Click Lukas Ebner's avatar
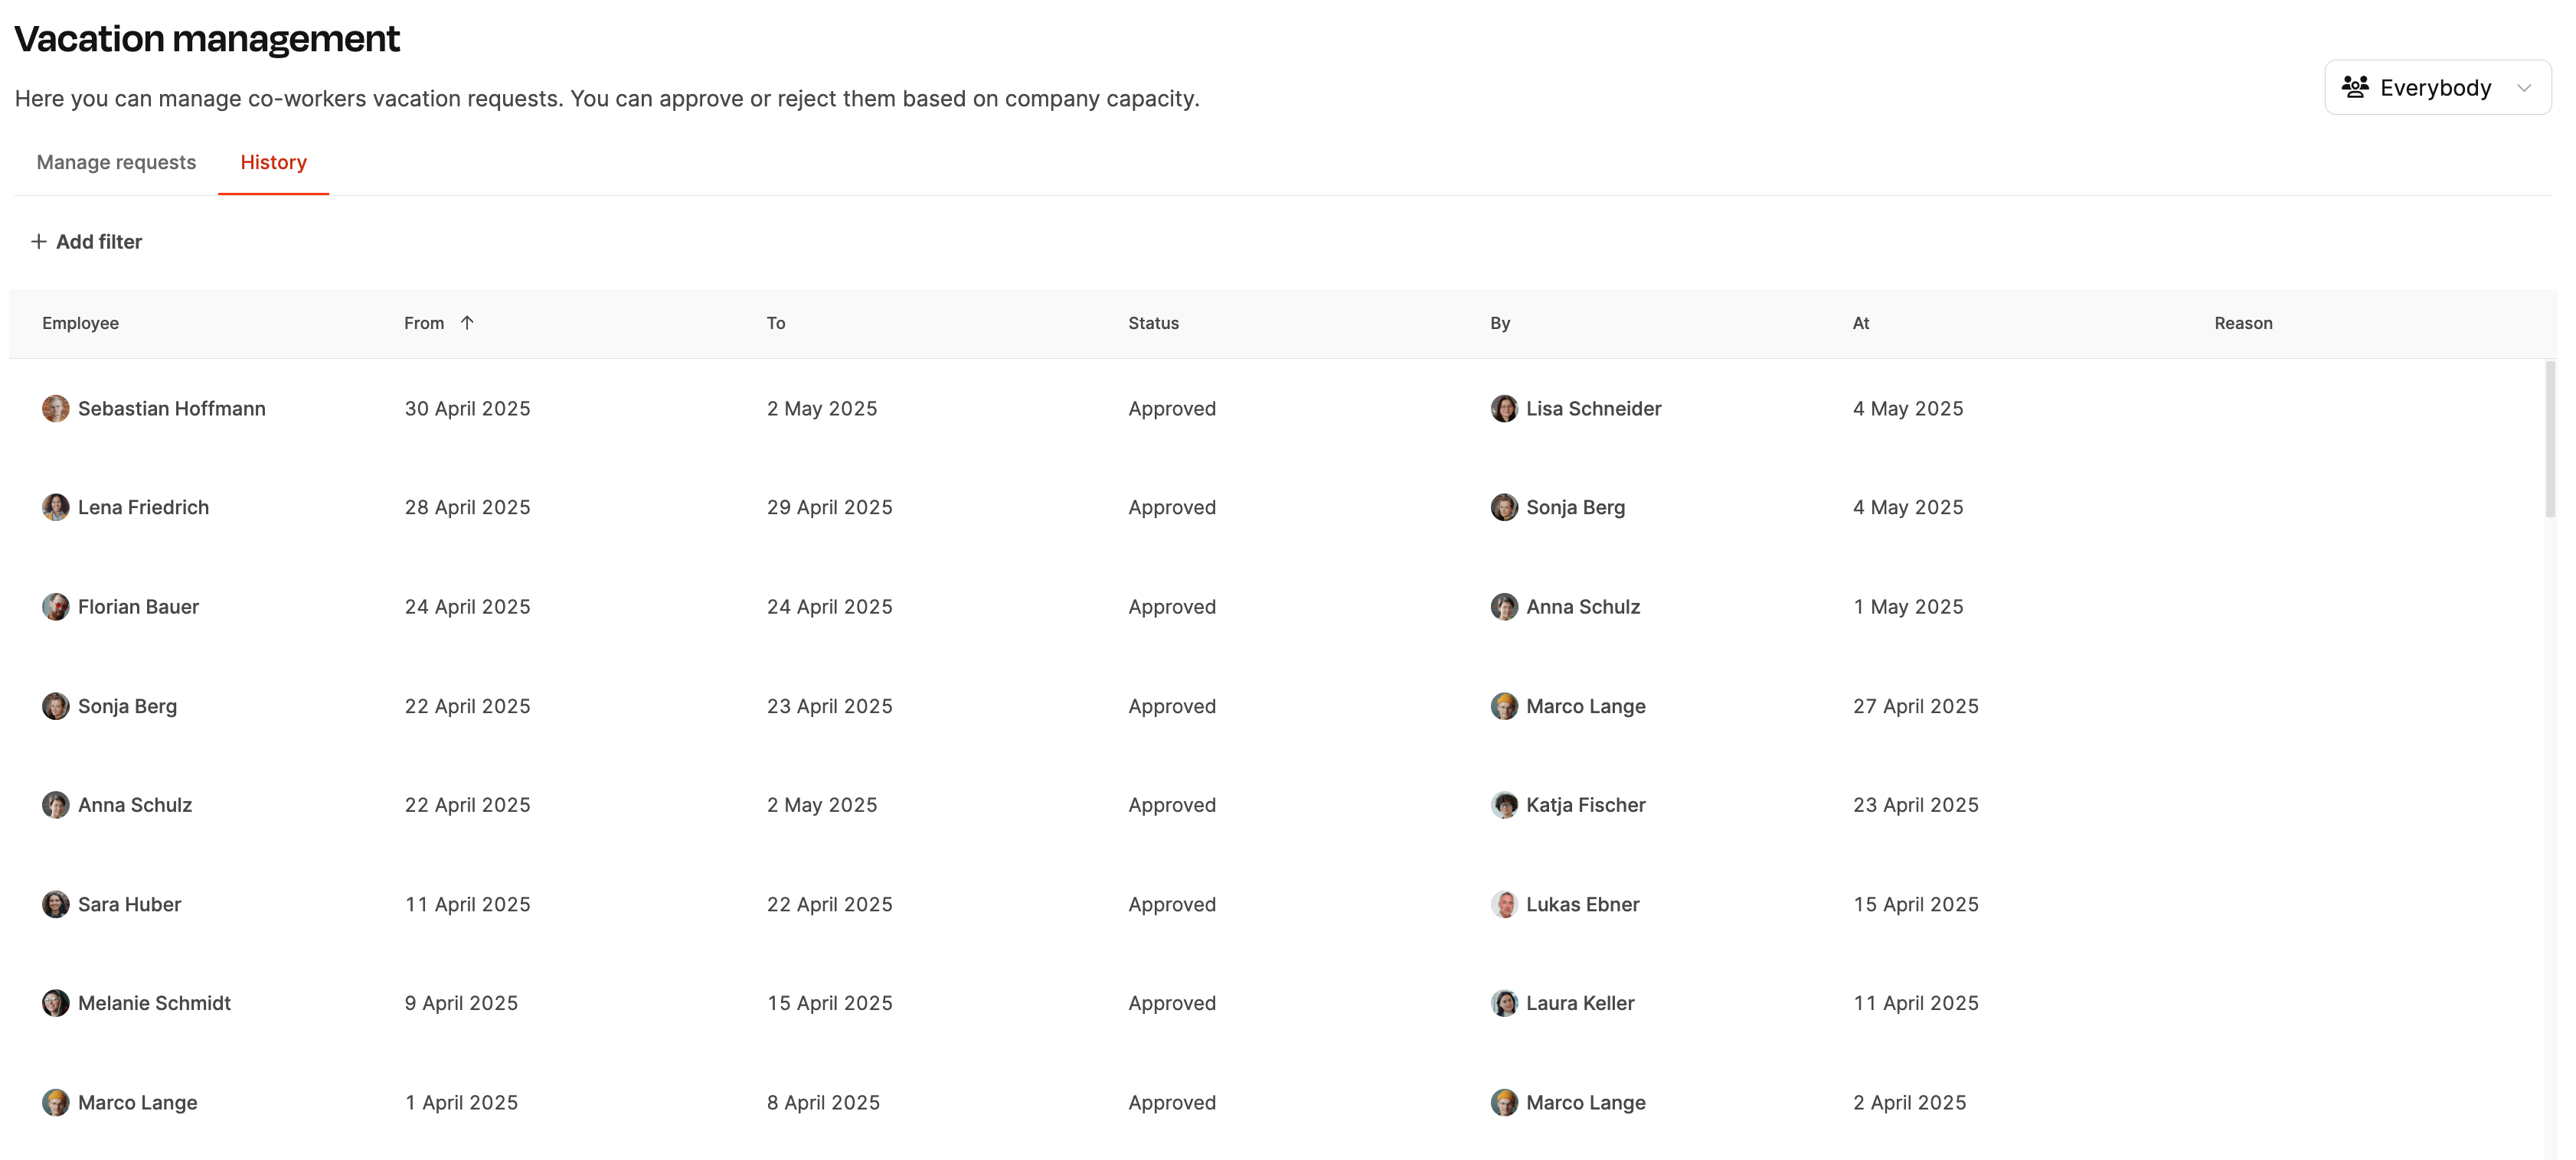The height and width of the screenshot is (1160, 2576). pyautogui.click(x=1504, y=904)
